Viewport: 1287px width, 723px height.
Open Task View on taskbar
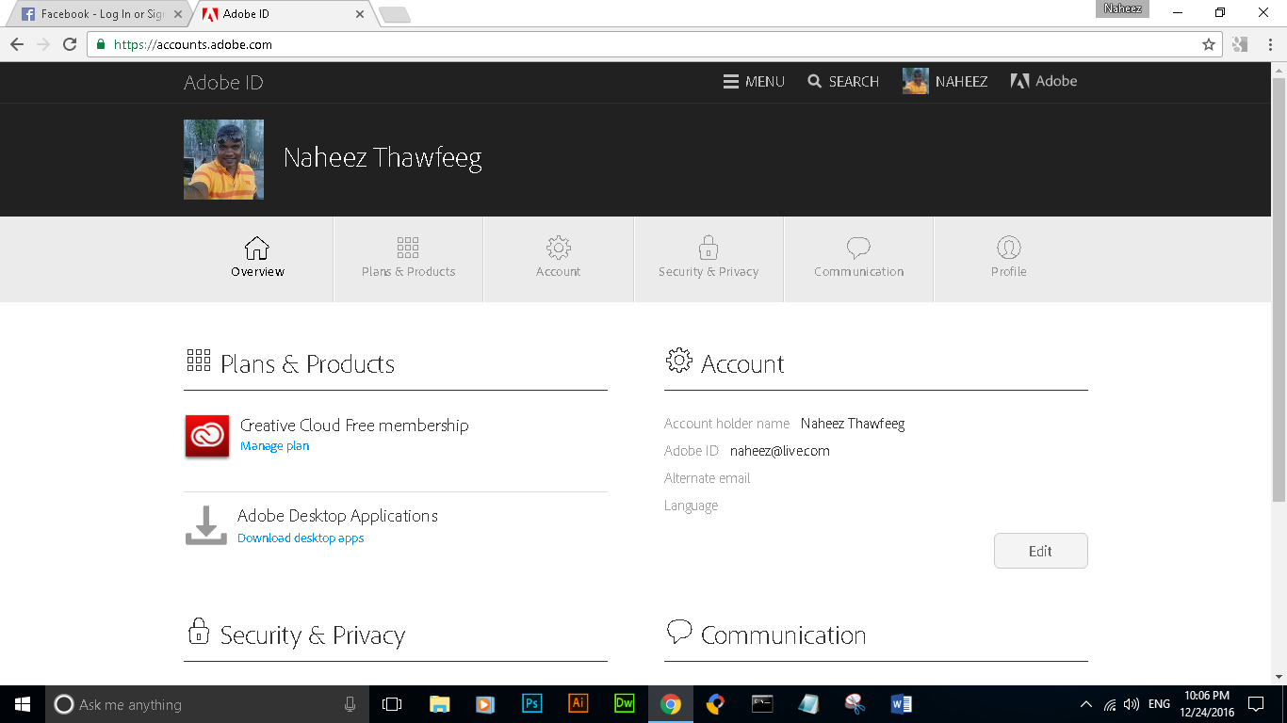[x=392, y=704]
